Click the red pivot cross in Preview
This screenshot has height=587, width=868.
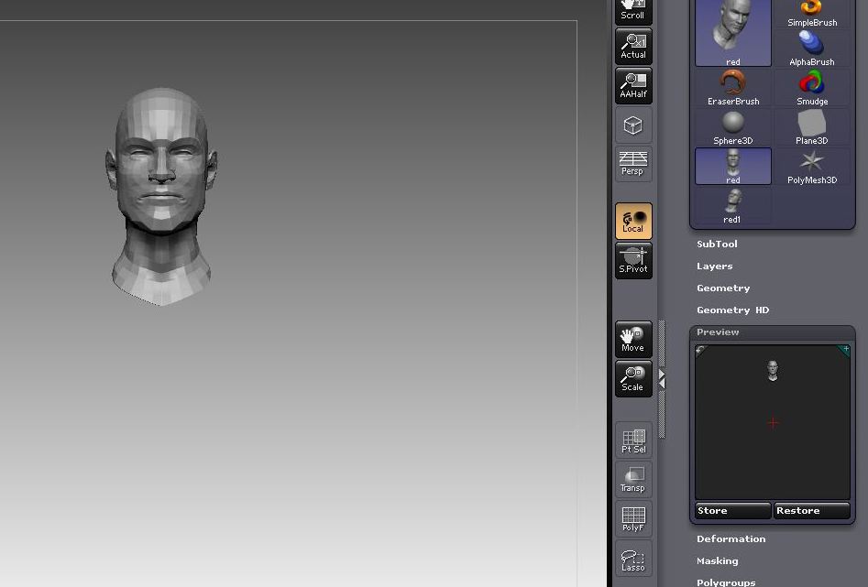774,423
